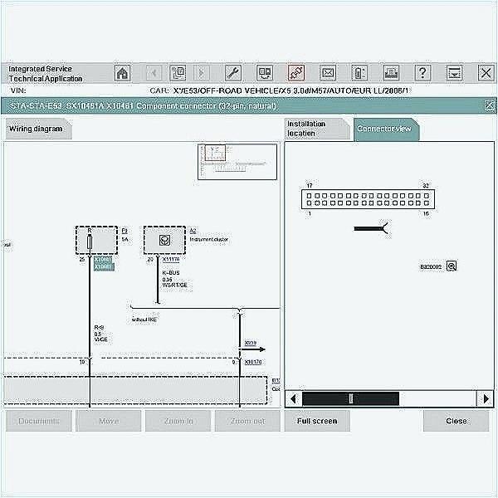This screenshot has width=498, height=498.
Task: Click the WS/RT/GE wire color text
Action: click(174, 285)
